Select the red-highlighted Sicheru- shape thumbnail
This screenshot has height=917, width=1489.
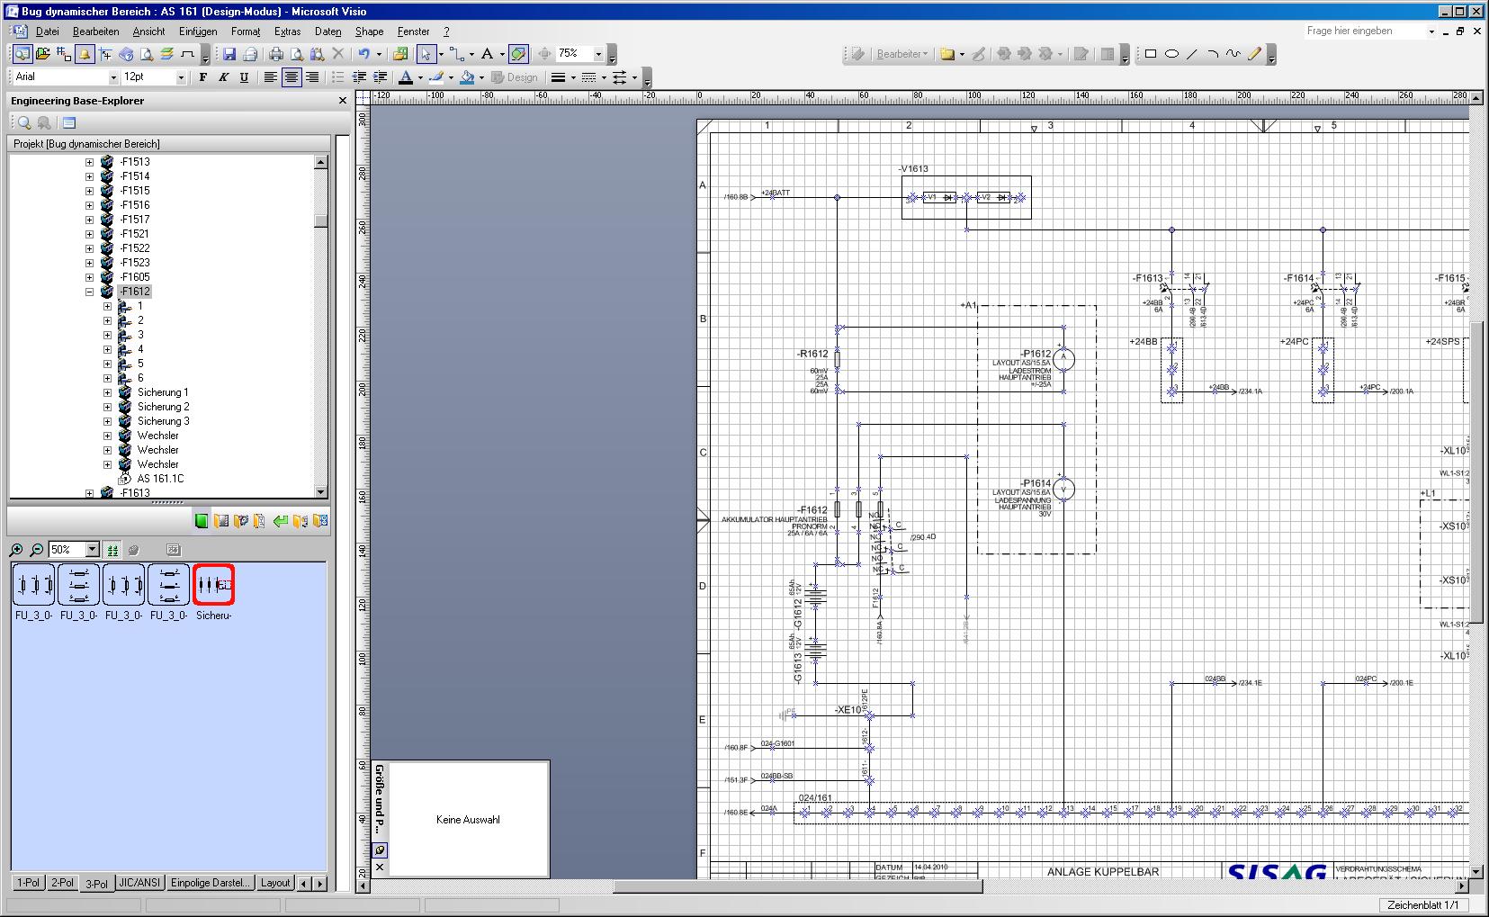click(x=214, y=585)
